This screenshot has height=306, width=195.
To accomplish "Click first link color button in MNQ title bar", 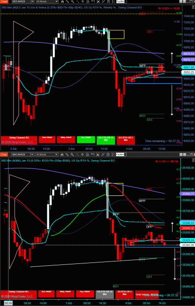I will (181, 155).
